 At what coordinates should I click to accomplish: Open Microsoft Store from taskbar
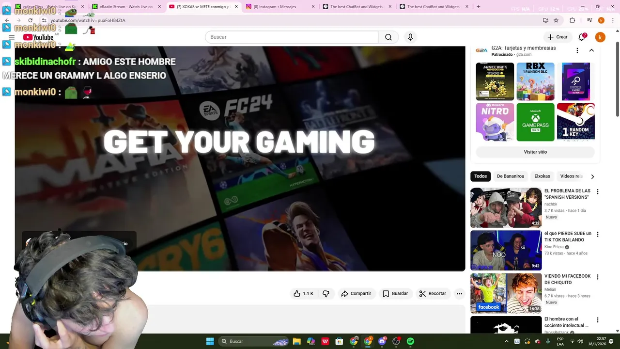(339, 341)
